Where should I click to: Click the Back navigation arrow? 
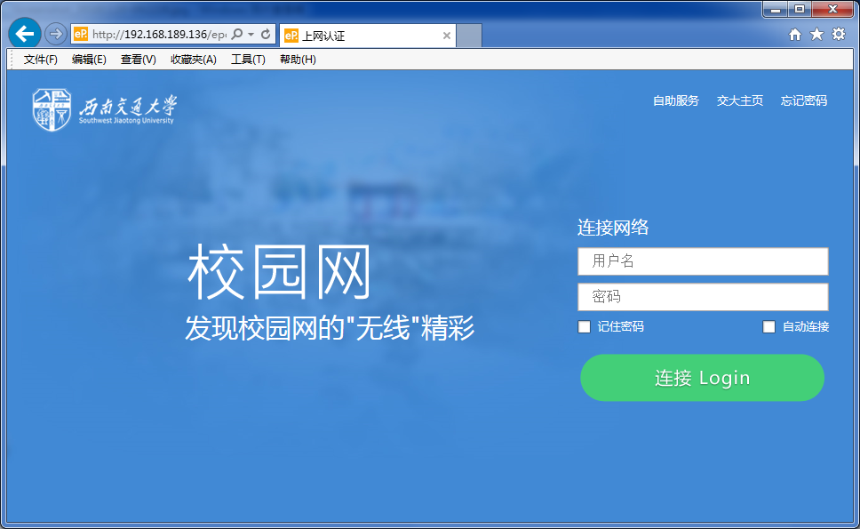coord(24,33)
